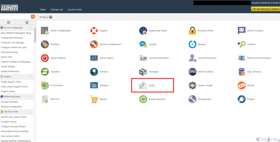Open the Transfers arrows icon
This screenshot has width=280, height=142.
pos(45,72)
